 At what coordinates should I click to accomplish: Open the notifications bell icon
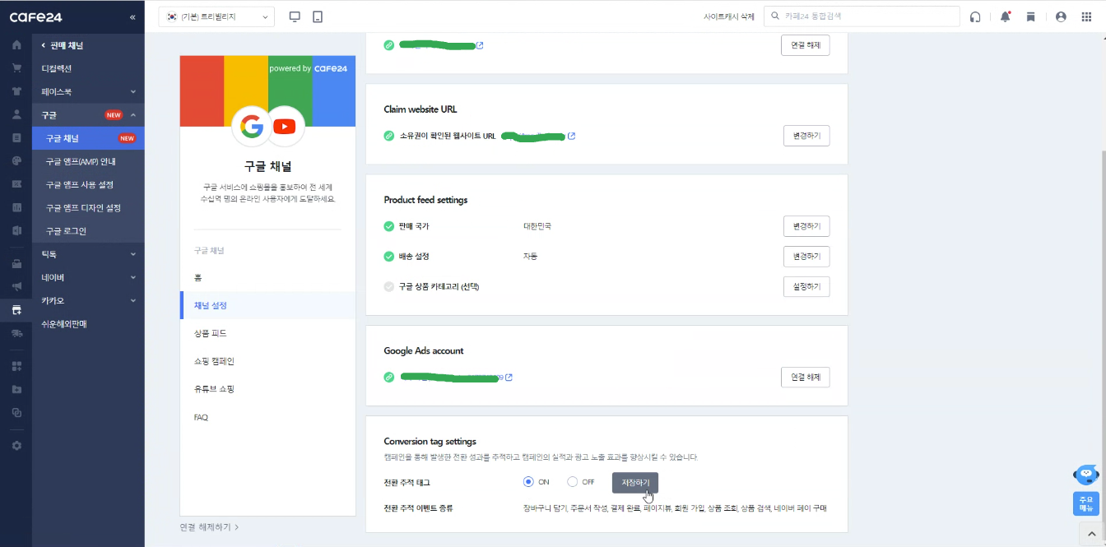tap(1005, 16)
